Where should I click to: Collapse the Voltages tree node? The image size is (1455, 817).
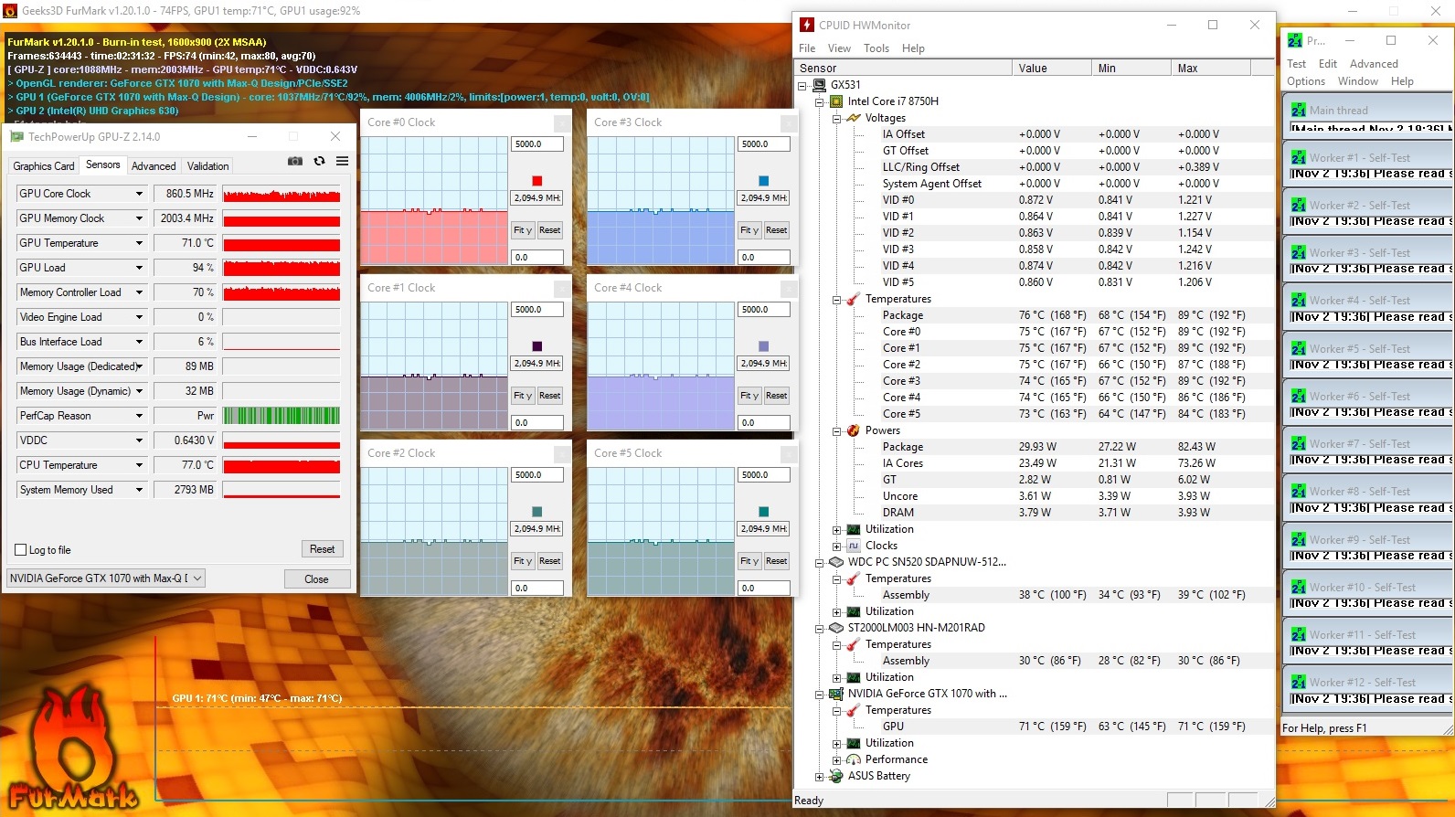click(x=836, y=118)
